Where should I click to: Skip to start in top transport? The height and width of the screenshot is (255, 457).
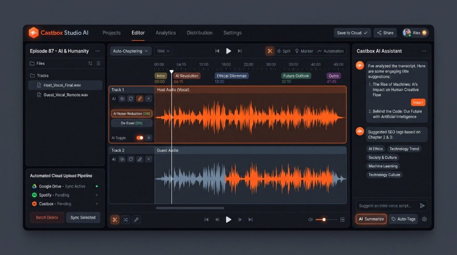click(217, 51)
